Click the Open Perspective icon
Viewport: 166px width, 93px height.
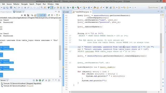click(162, 7)
